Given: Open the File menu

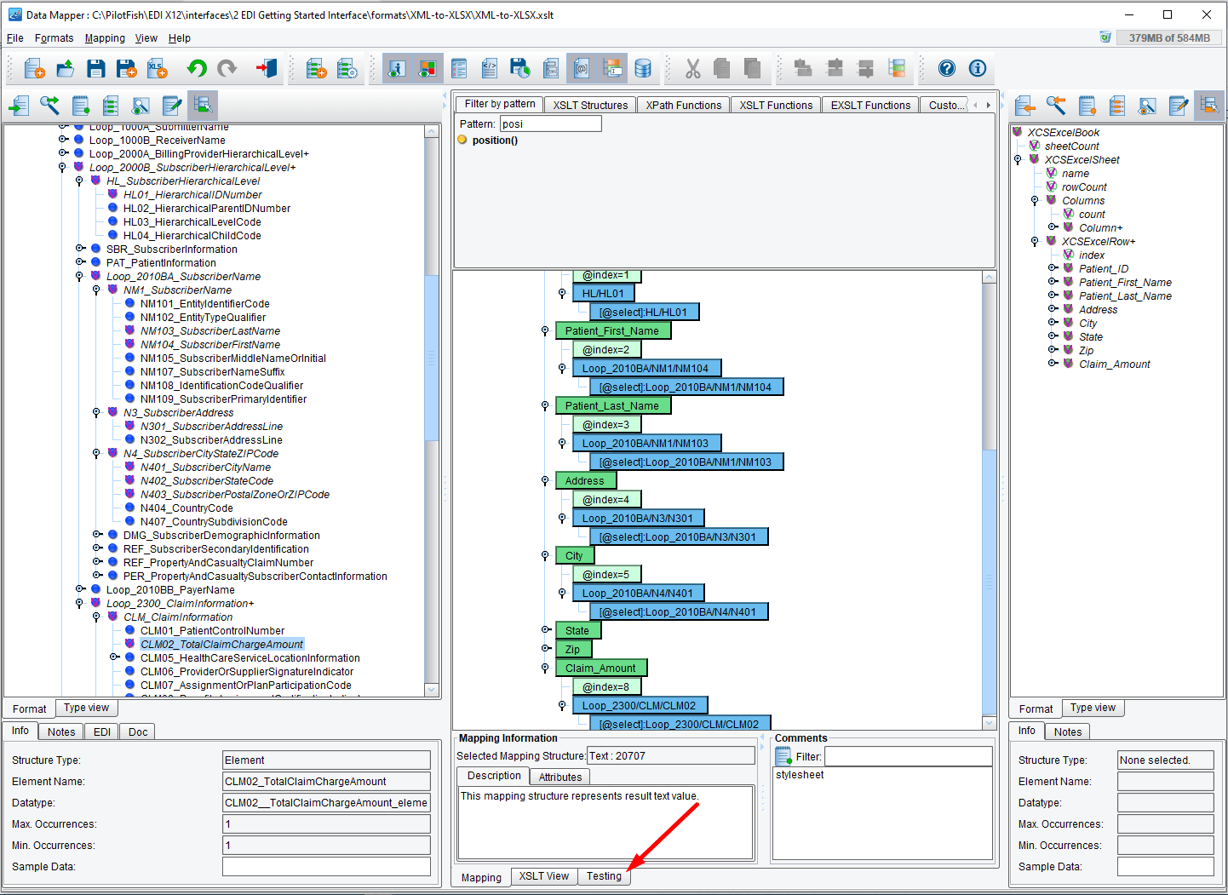Looking at the screenshot, I should click(15, 38).
